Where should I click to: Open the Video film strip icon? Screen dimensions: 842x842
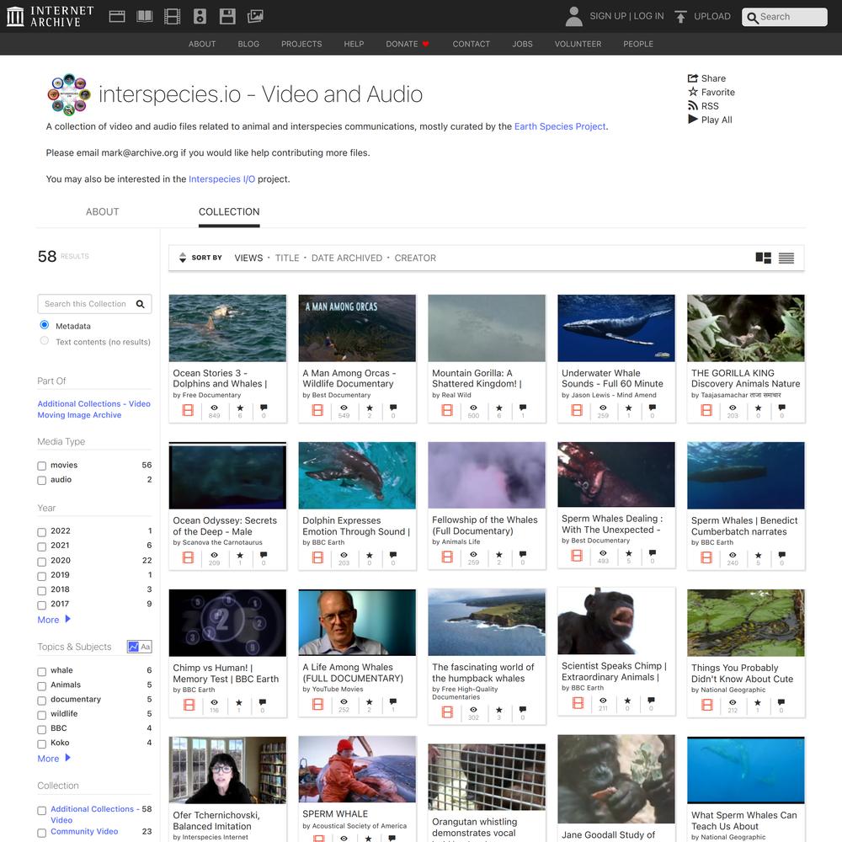[172, 17]
